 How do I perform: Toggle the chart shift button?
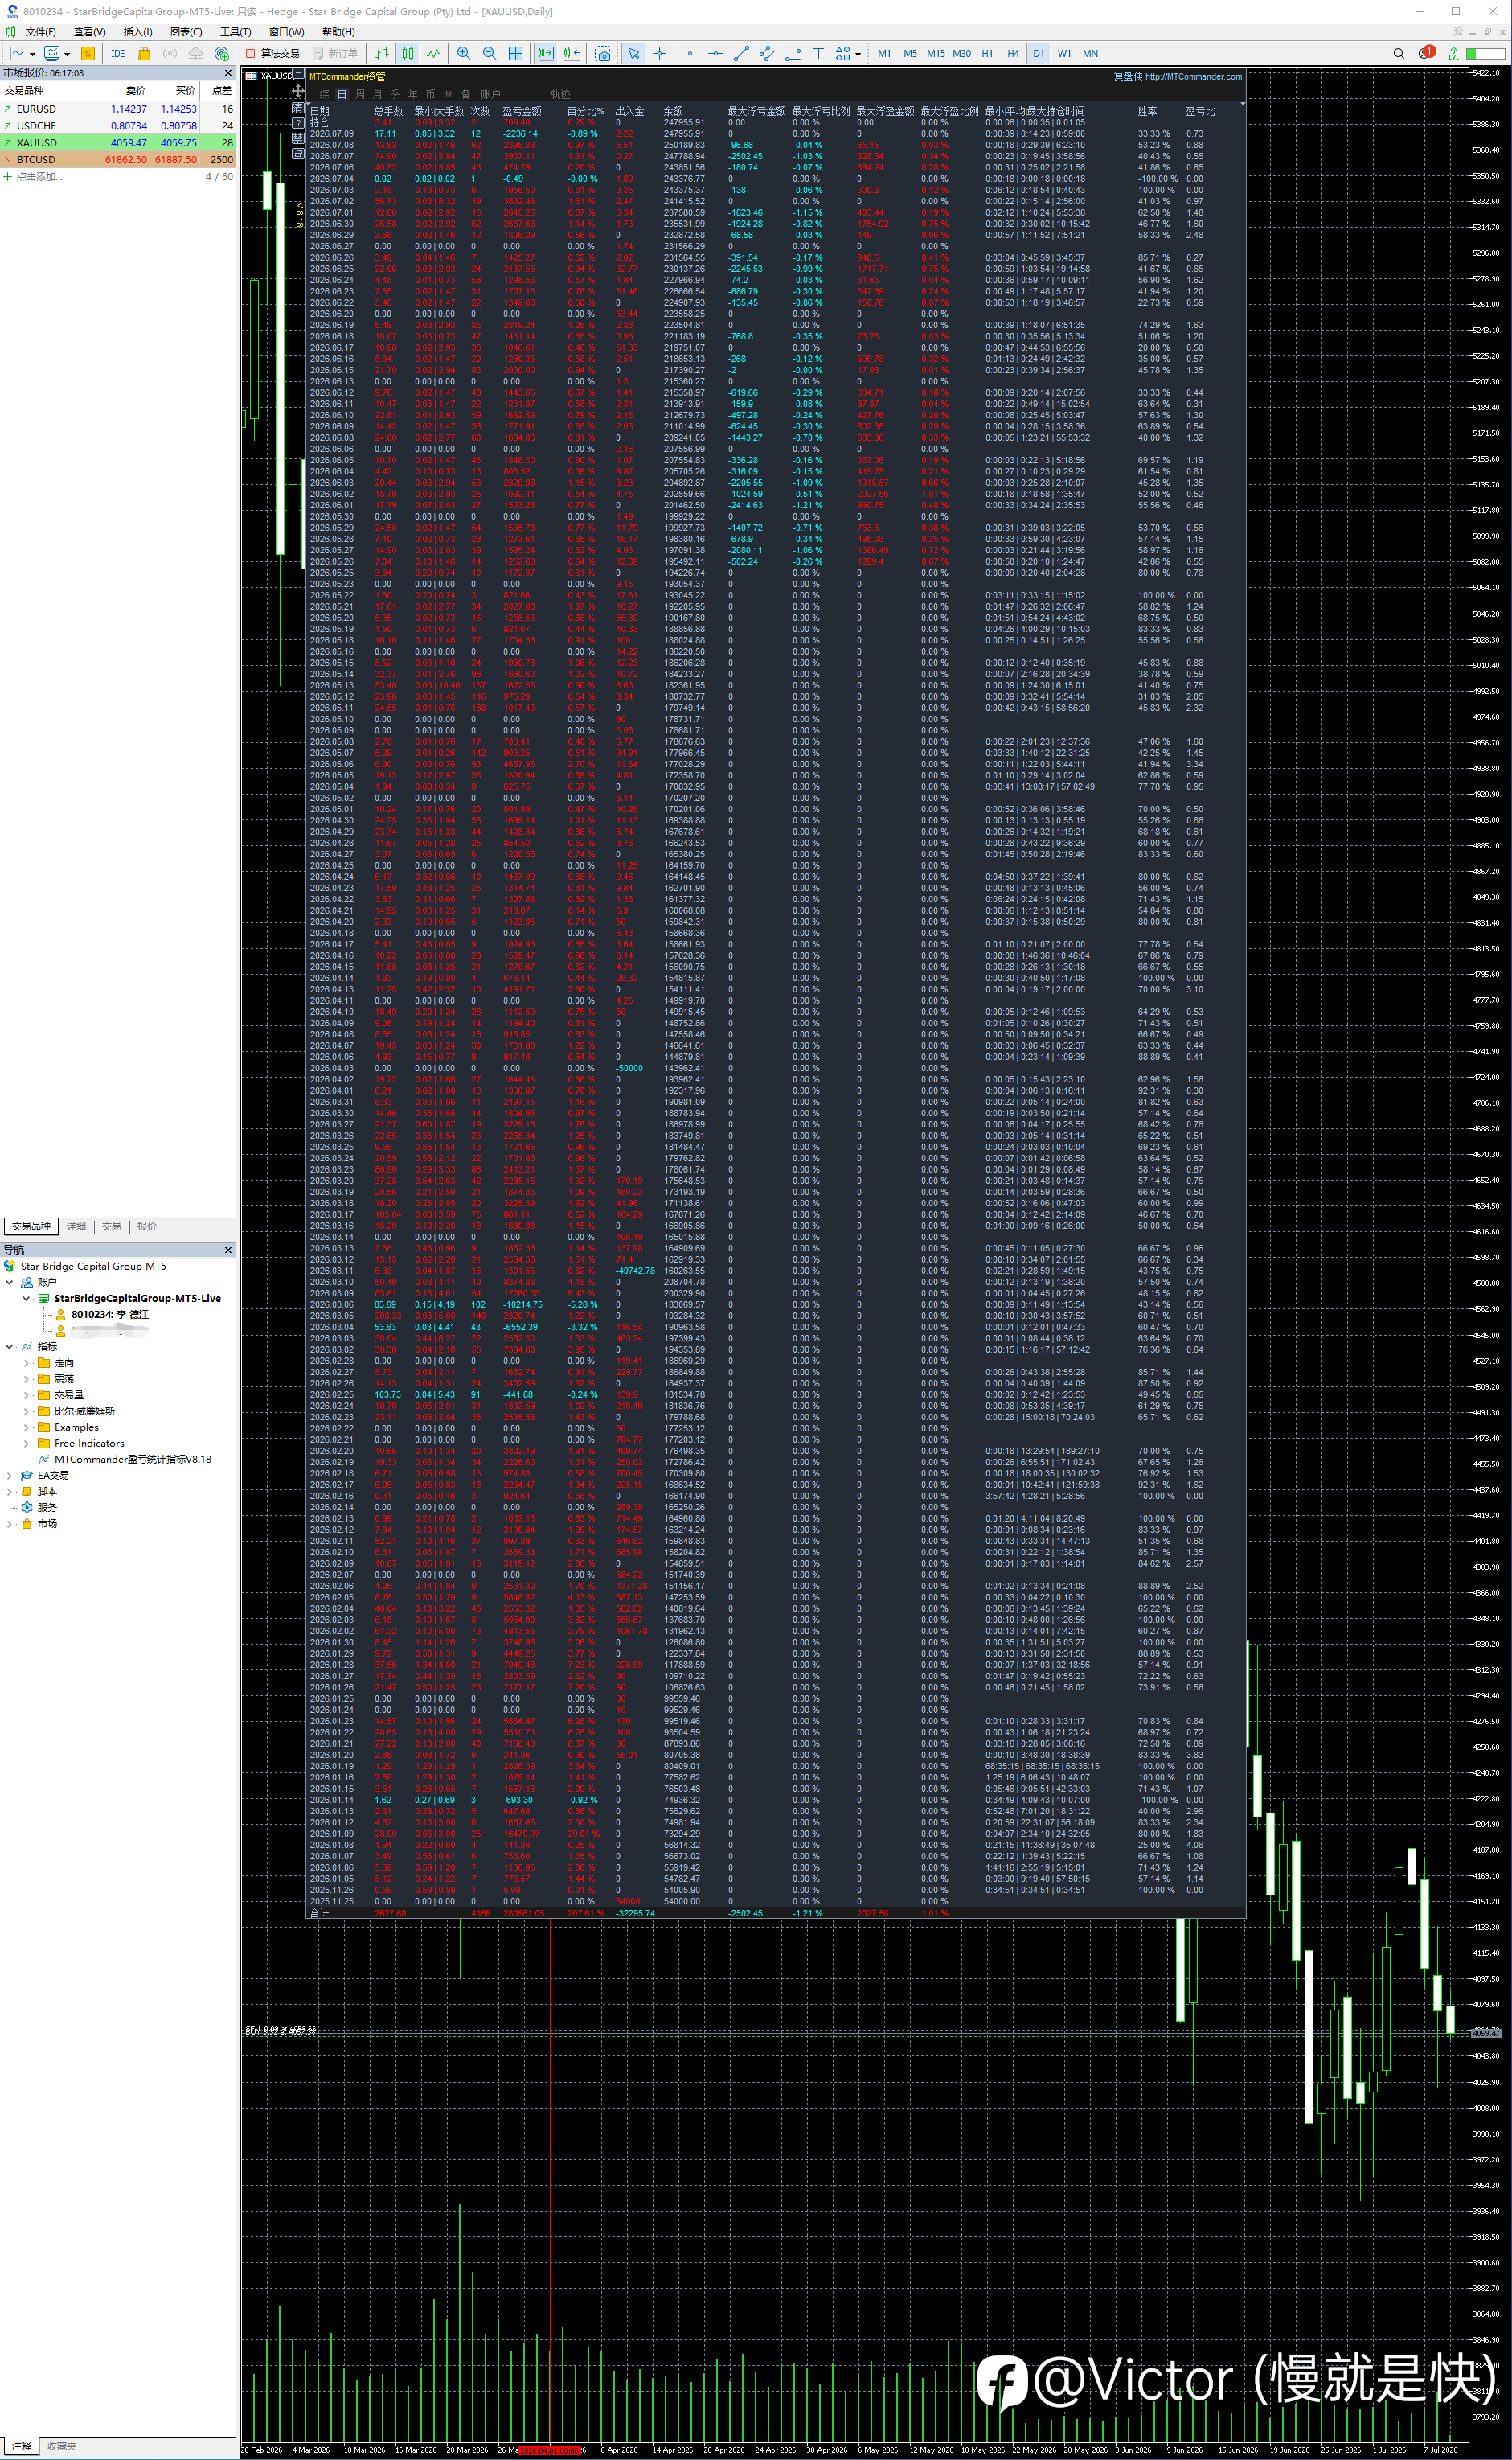click(x=571, y=54)
